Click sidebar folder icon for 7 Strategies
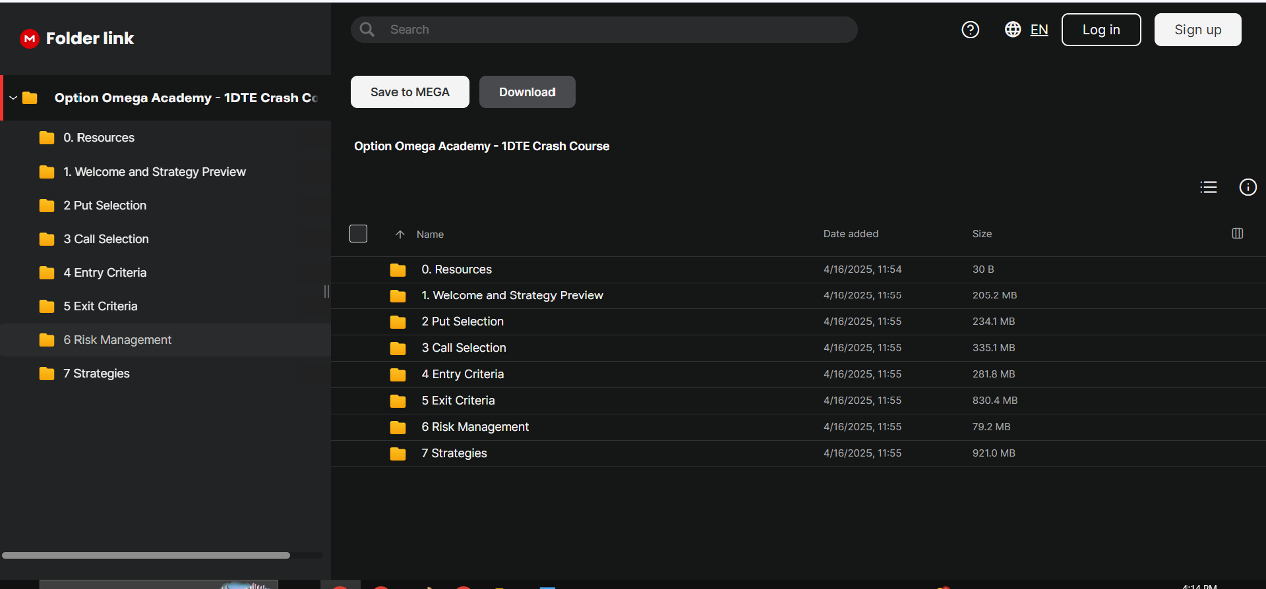1266x589 pixels. tap(47, 374)
